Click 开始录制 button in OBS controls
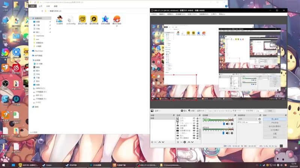 pyautogui.click(x=275, y=123)
